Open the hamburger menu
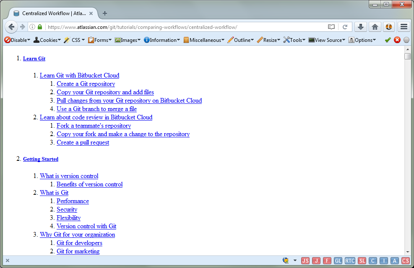 click(404, 27)
